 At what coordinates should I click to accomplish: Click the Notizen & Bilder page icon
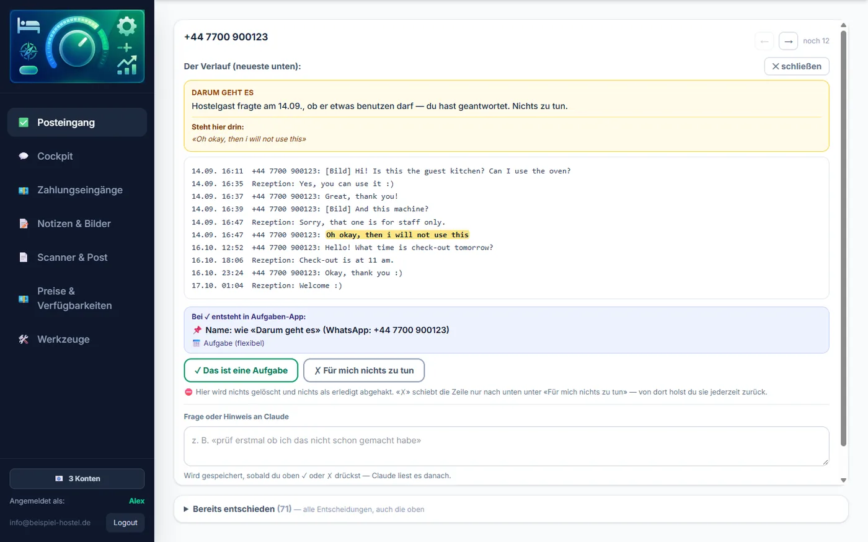24,224
